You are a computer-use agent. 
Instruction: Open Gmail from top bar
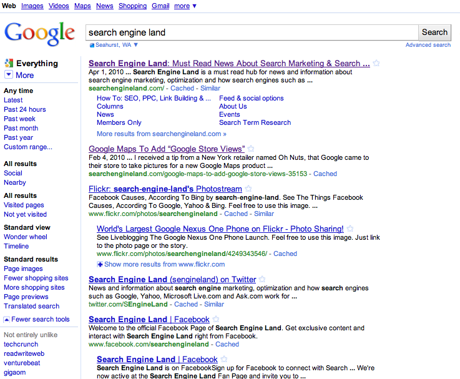click(x=160, y=6)
